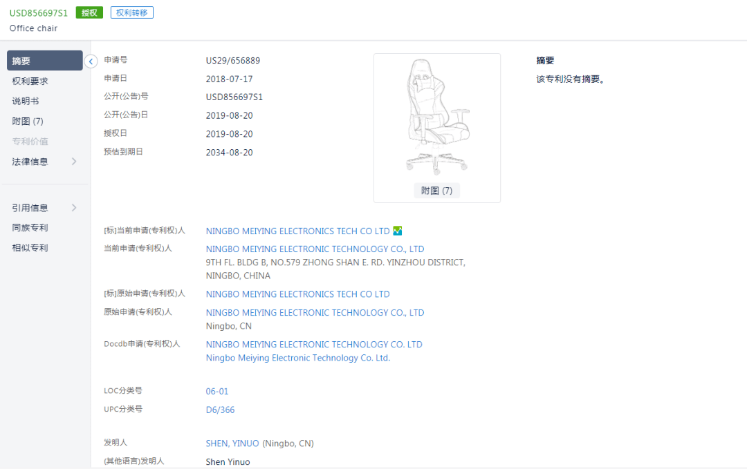
Task: Expand the 法律信息 submenu
Action: (44, 162)
